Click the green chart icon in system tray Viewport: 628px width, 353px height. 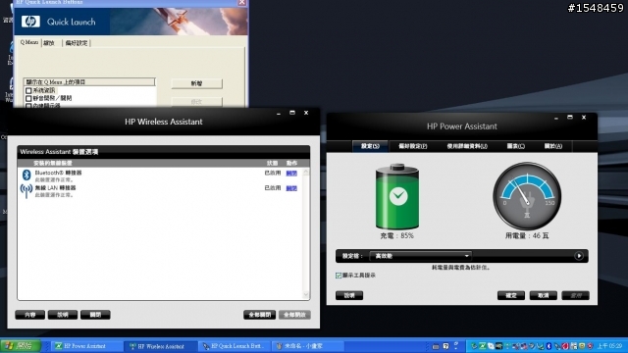point(482,346)
